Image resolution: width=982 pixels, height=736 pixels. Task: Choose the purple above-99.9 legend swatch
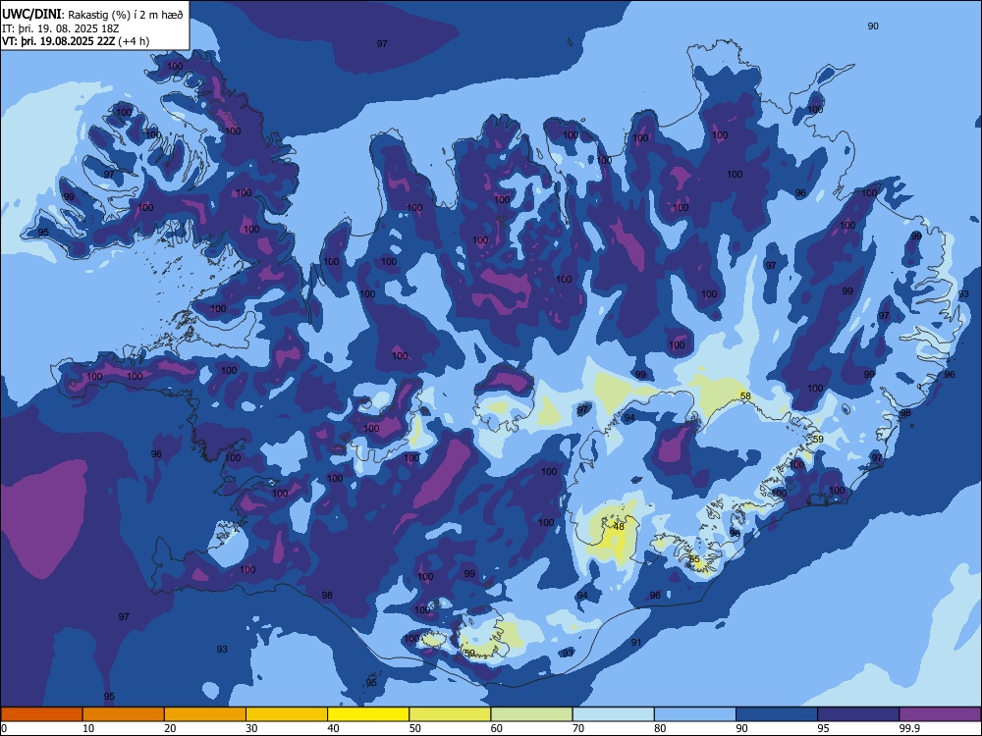pos(940,714)
